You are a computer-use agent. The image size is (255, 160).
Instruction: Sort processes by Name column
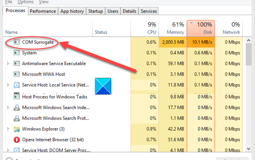pyautogui.click(x=47, y=28)
